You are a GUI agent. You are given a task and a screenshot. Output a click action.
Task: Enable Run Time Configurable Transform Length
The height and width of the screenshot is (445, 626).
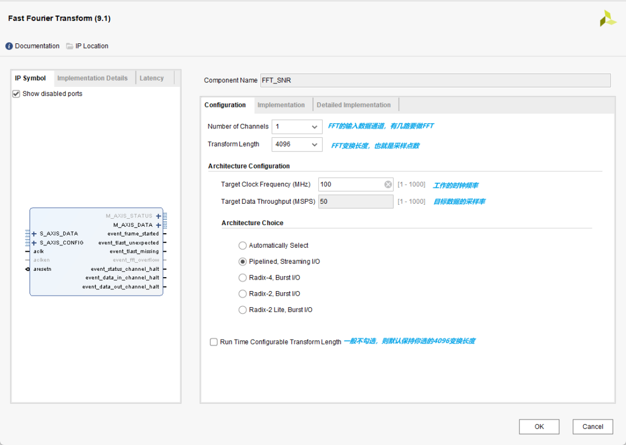[214, 342]
